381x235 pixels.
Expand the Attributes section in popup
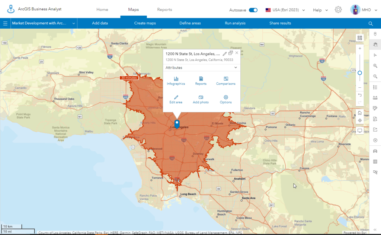(x=201, y=68)
